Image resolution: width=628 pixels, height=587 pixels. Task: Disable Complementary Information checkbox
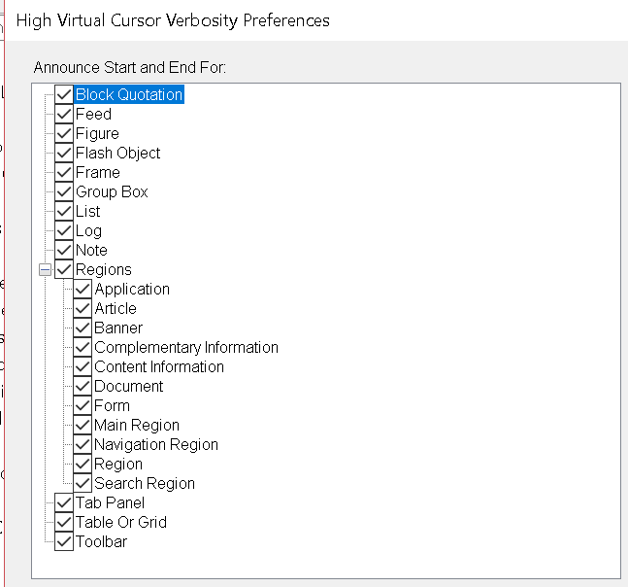point(83,348)
